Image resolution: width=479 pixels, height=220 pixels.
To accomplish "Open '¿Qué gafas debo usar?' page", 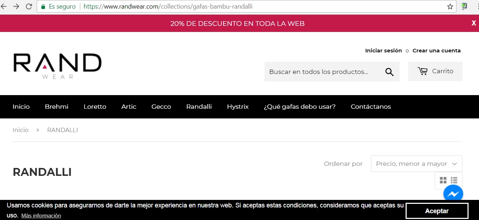I will (x=300, y=107).
